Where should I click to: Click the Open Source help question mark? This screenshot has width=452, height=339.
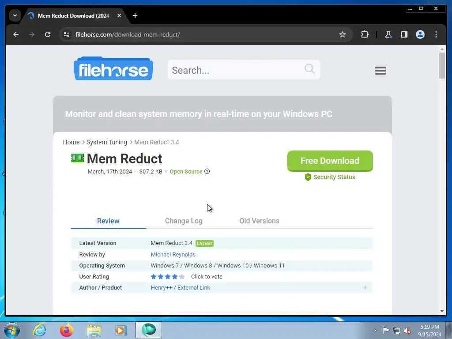click(207, 171)
